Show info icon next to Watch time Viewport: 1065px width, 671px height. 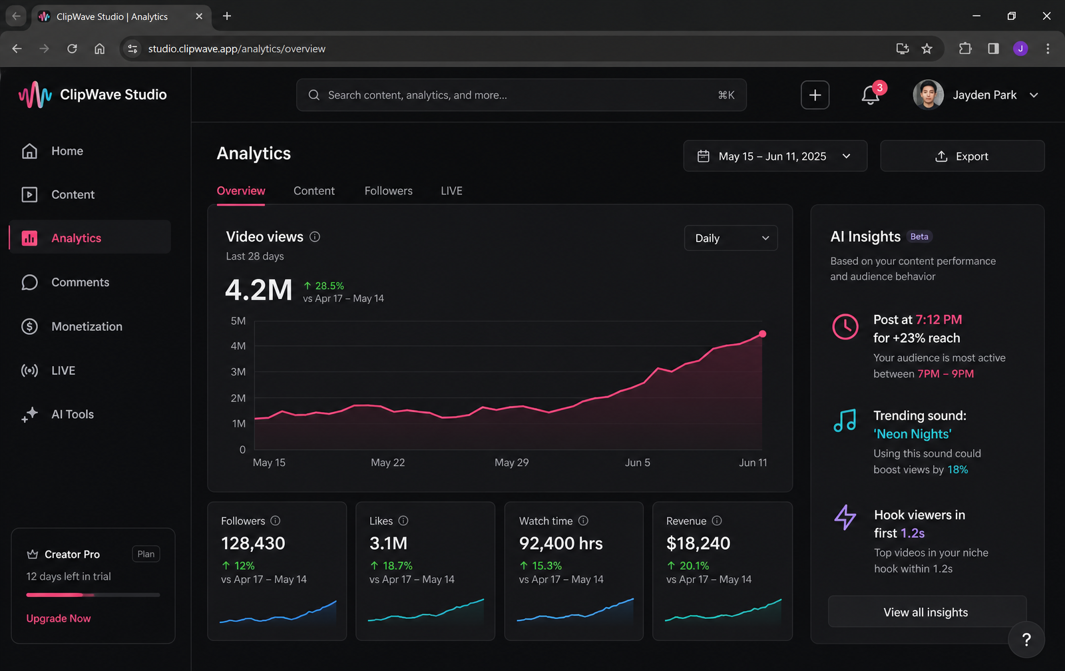tap(583, 521)
